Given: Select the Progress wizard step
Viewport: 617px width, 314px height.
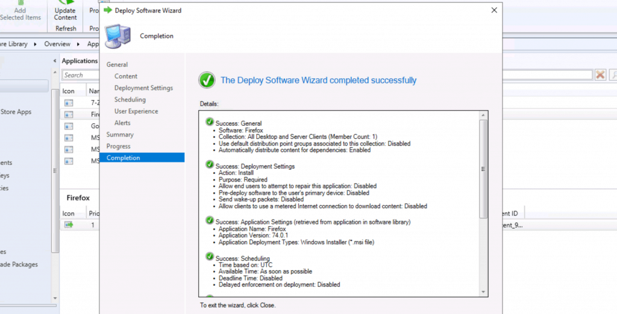Looking at the screenshot, I should click(118, 146).
